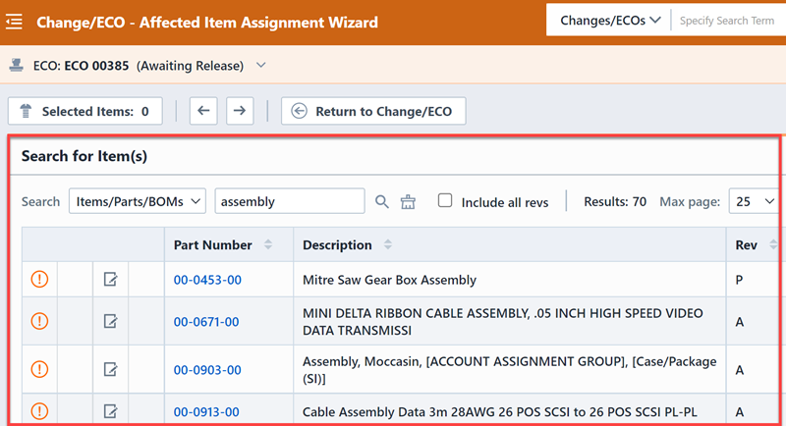Click the assembly search text field
The width and height of the screenshot is (786, 426).
coord(290,201)
